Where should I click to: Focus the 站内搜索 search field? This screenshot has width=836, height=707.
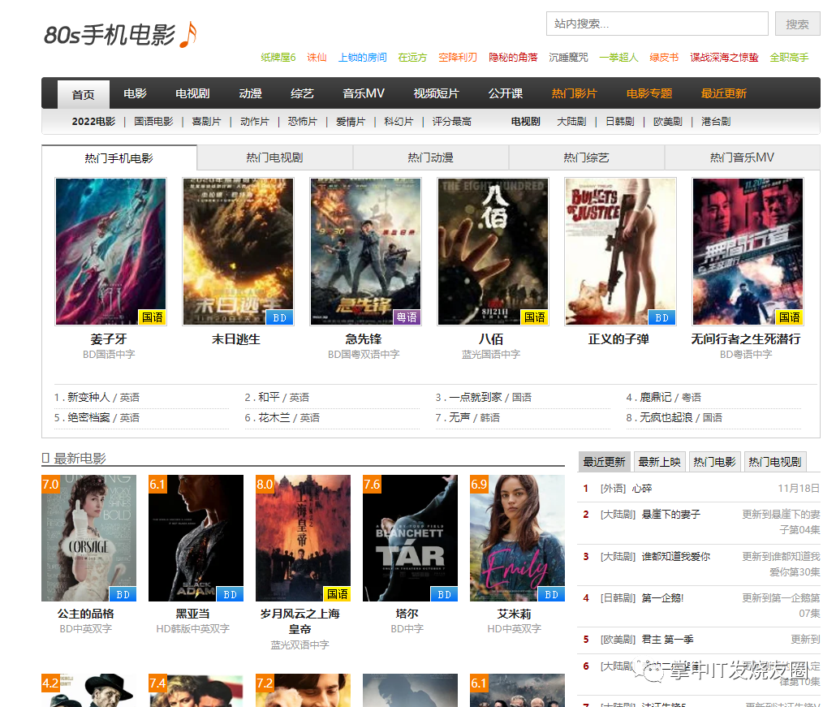[x=657, y=24]
